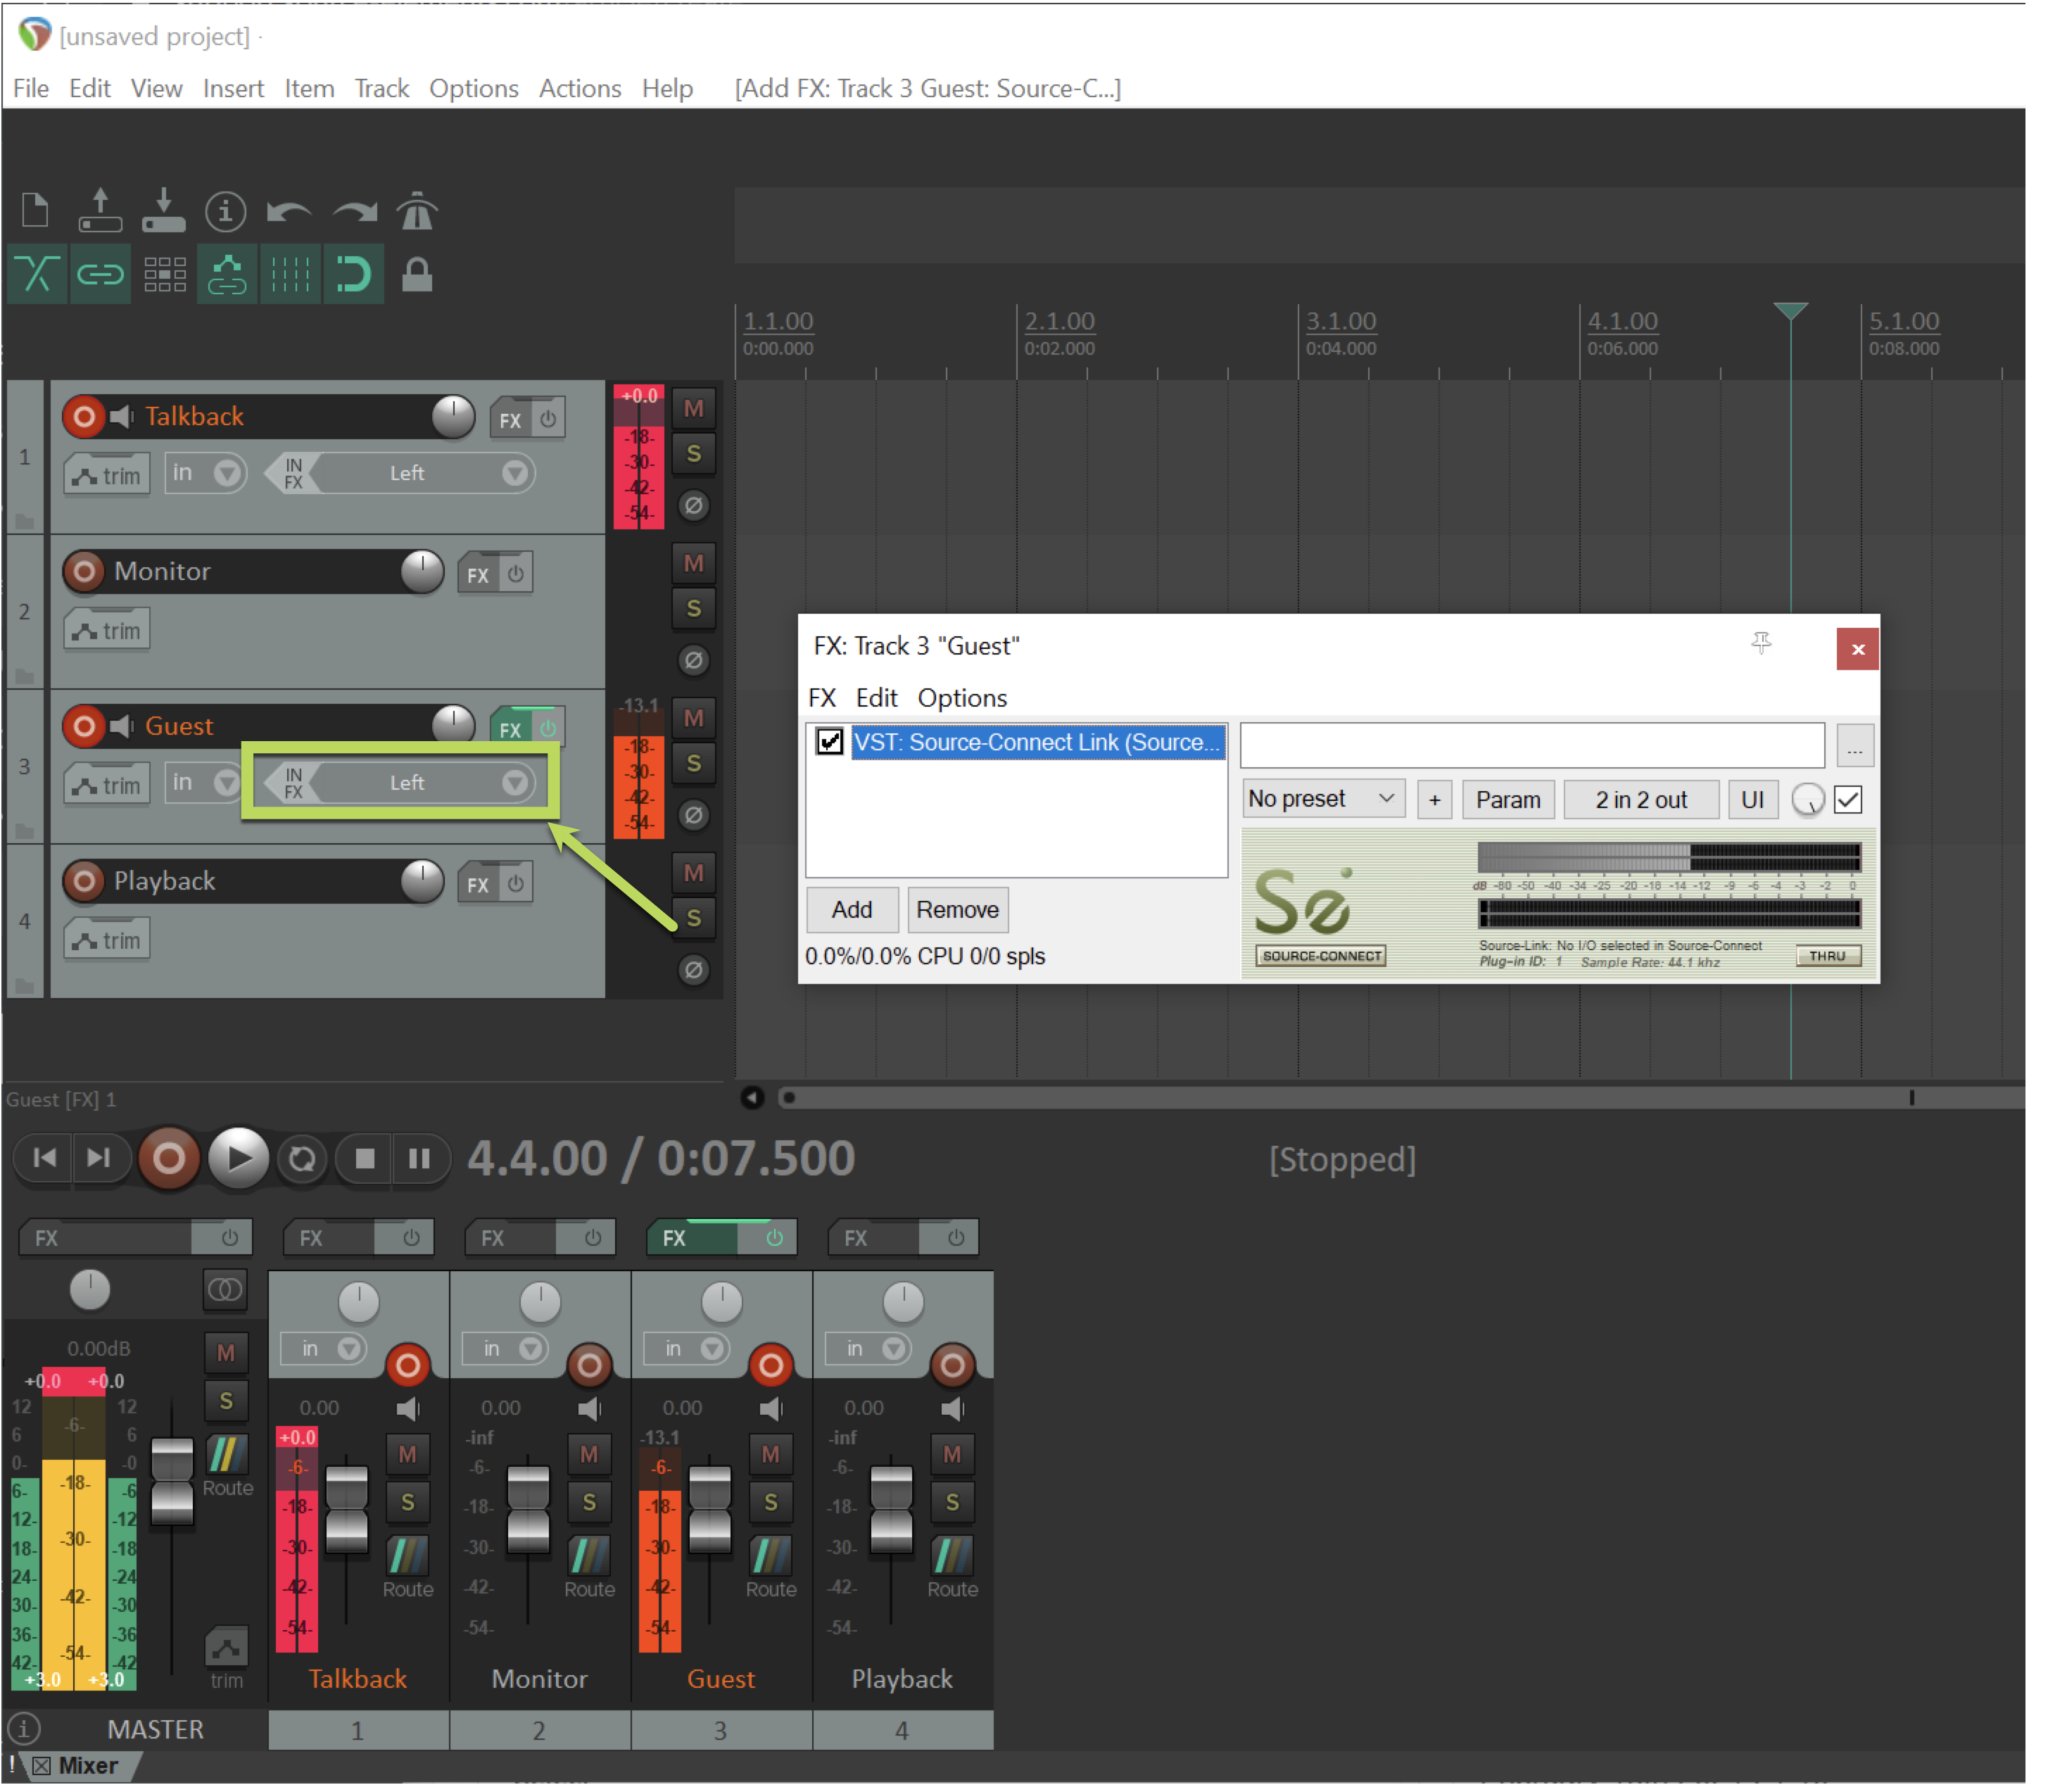This screenshot has width=2048, height=1792.
Task: Click the undo arrow icon
Action: click(289, 212)
